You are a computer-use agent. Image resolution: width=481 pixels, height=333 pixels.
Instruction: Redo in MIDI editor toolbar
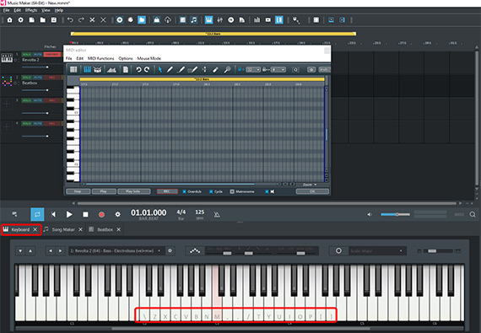pos(147,69)
